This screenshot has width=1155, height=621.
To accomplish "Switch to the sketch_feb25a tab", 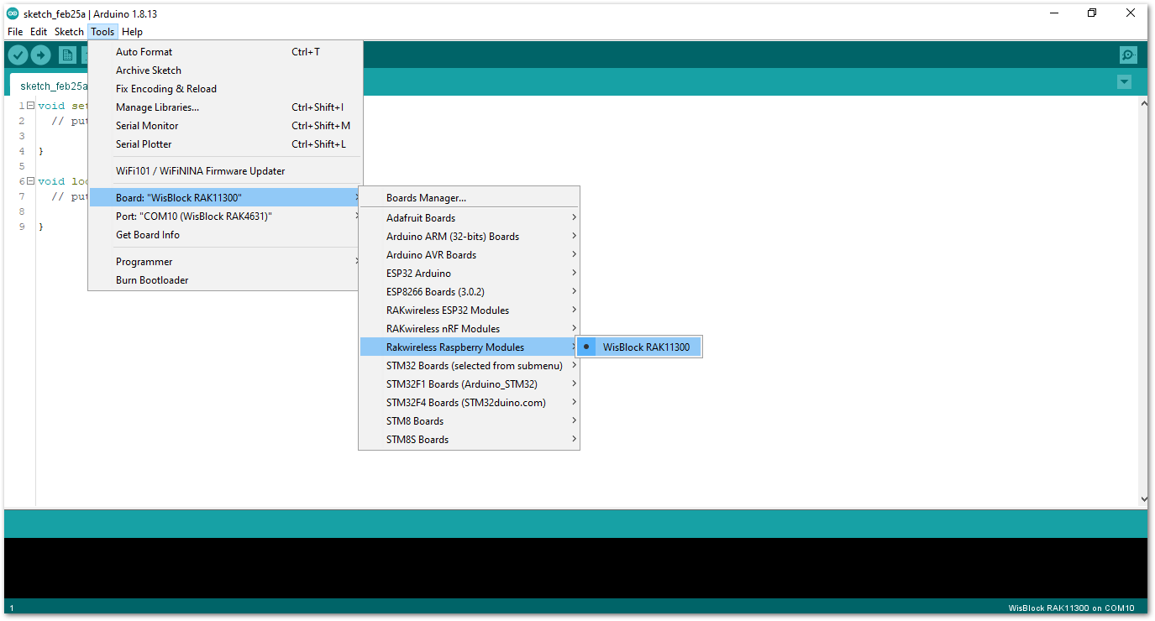I will point(50,86).
